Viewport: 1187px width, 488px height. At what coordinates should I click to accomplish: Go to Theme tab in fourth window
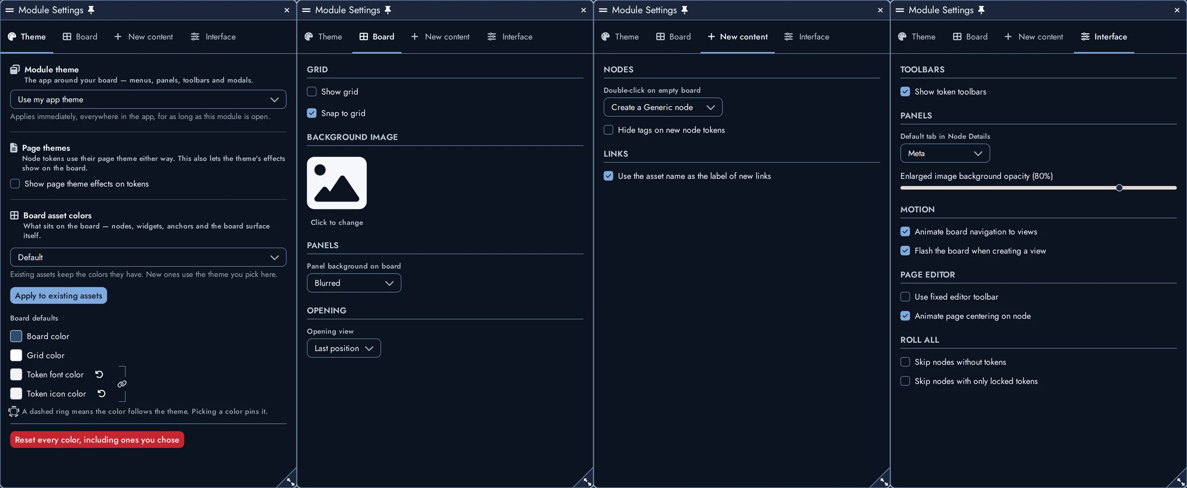coord(917,37)
